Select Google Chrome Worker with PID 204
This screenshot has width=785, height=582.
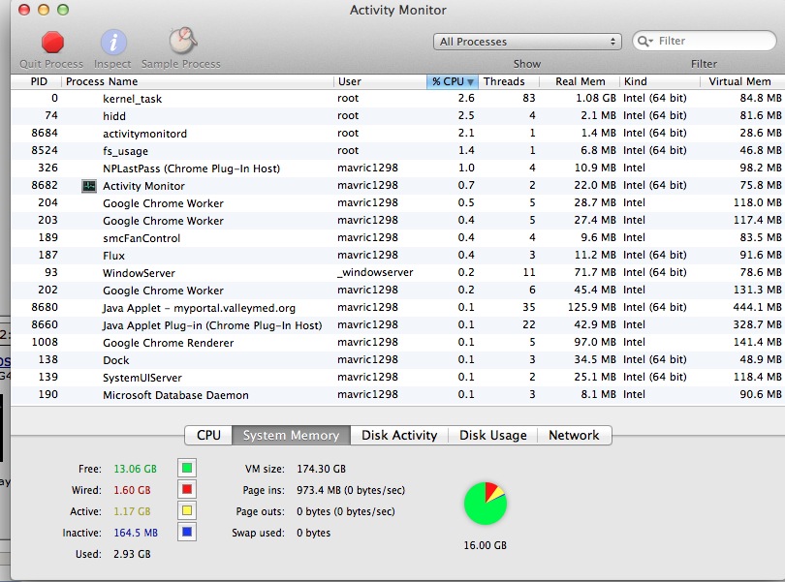coord(398,203)
